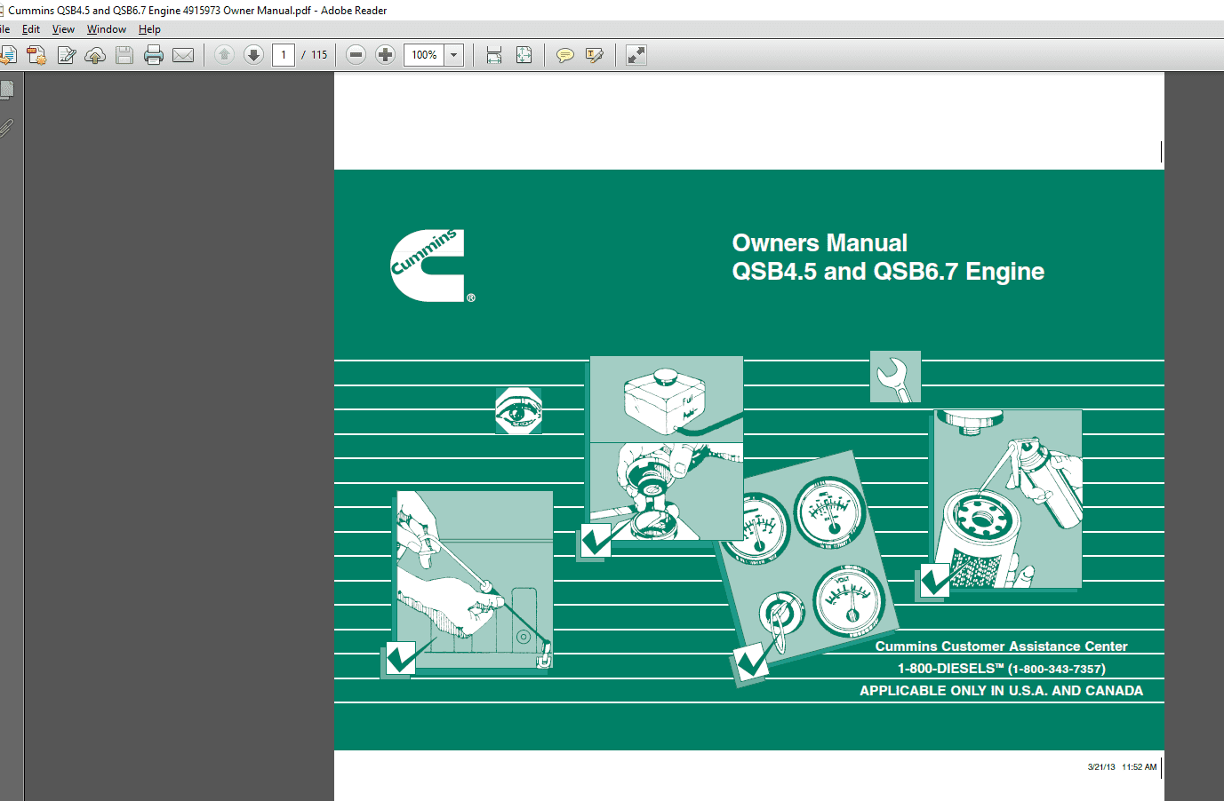1224x801 pixels.
Task: Open the Help menu
Action: click(149, 29)
